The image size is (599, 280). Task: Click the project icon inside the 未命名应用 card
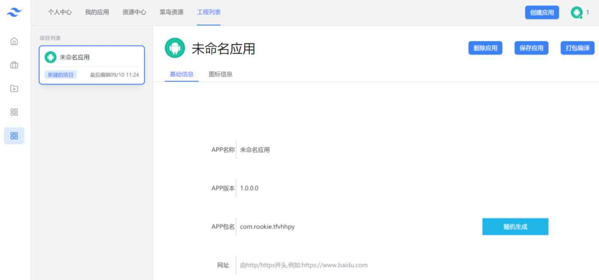coord(50,57)
